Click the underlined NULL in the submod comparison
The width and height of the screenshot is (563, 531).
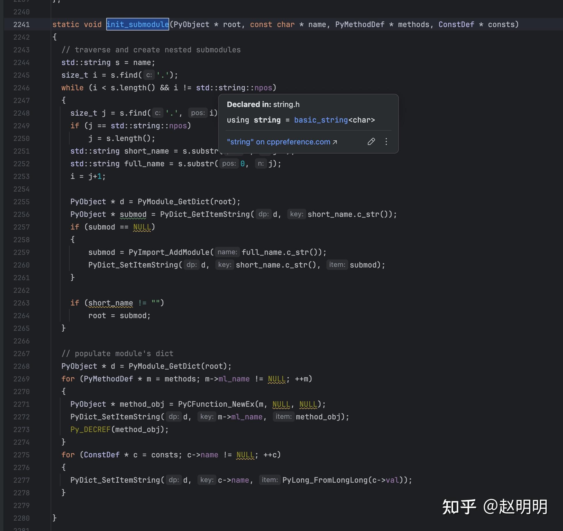click(142, 227)
